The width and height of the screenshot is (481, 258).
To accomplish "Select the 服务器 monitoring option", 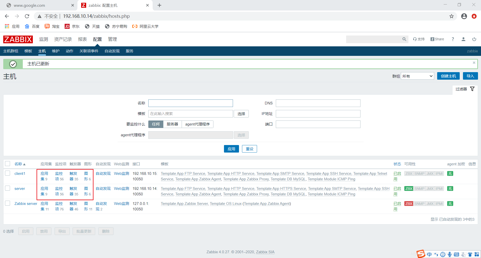I will point(172,124).
